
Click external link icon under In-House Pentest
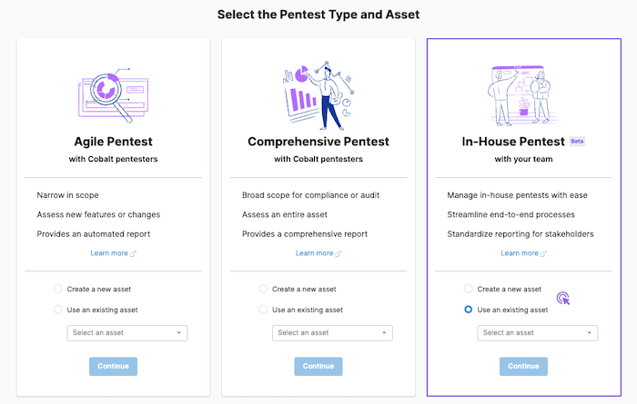tap(544, 253)
